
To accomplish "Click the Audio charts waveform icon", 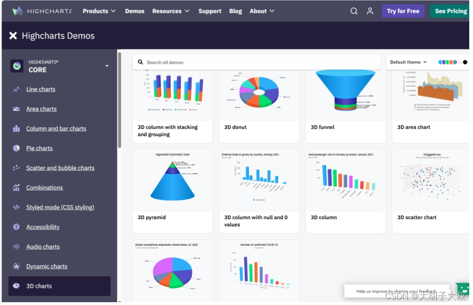I will (x=16, y=247).
